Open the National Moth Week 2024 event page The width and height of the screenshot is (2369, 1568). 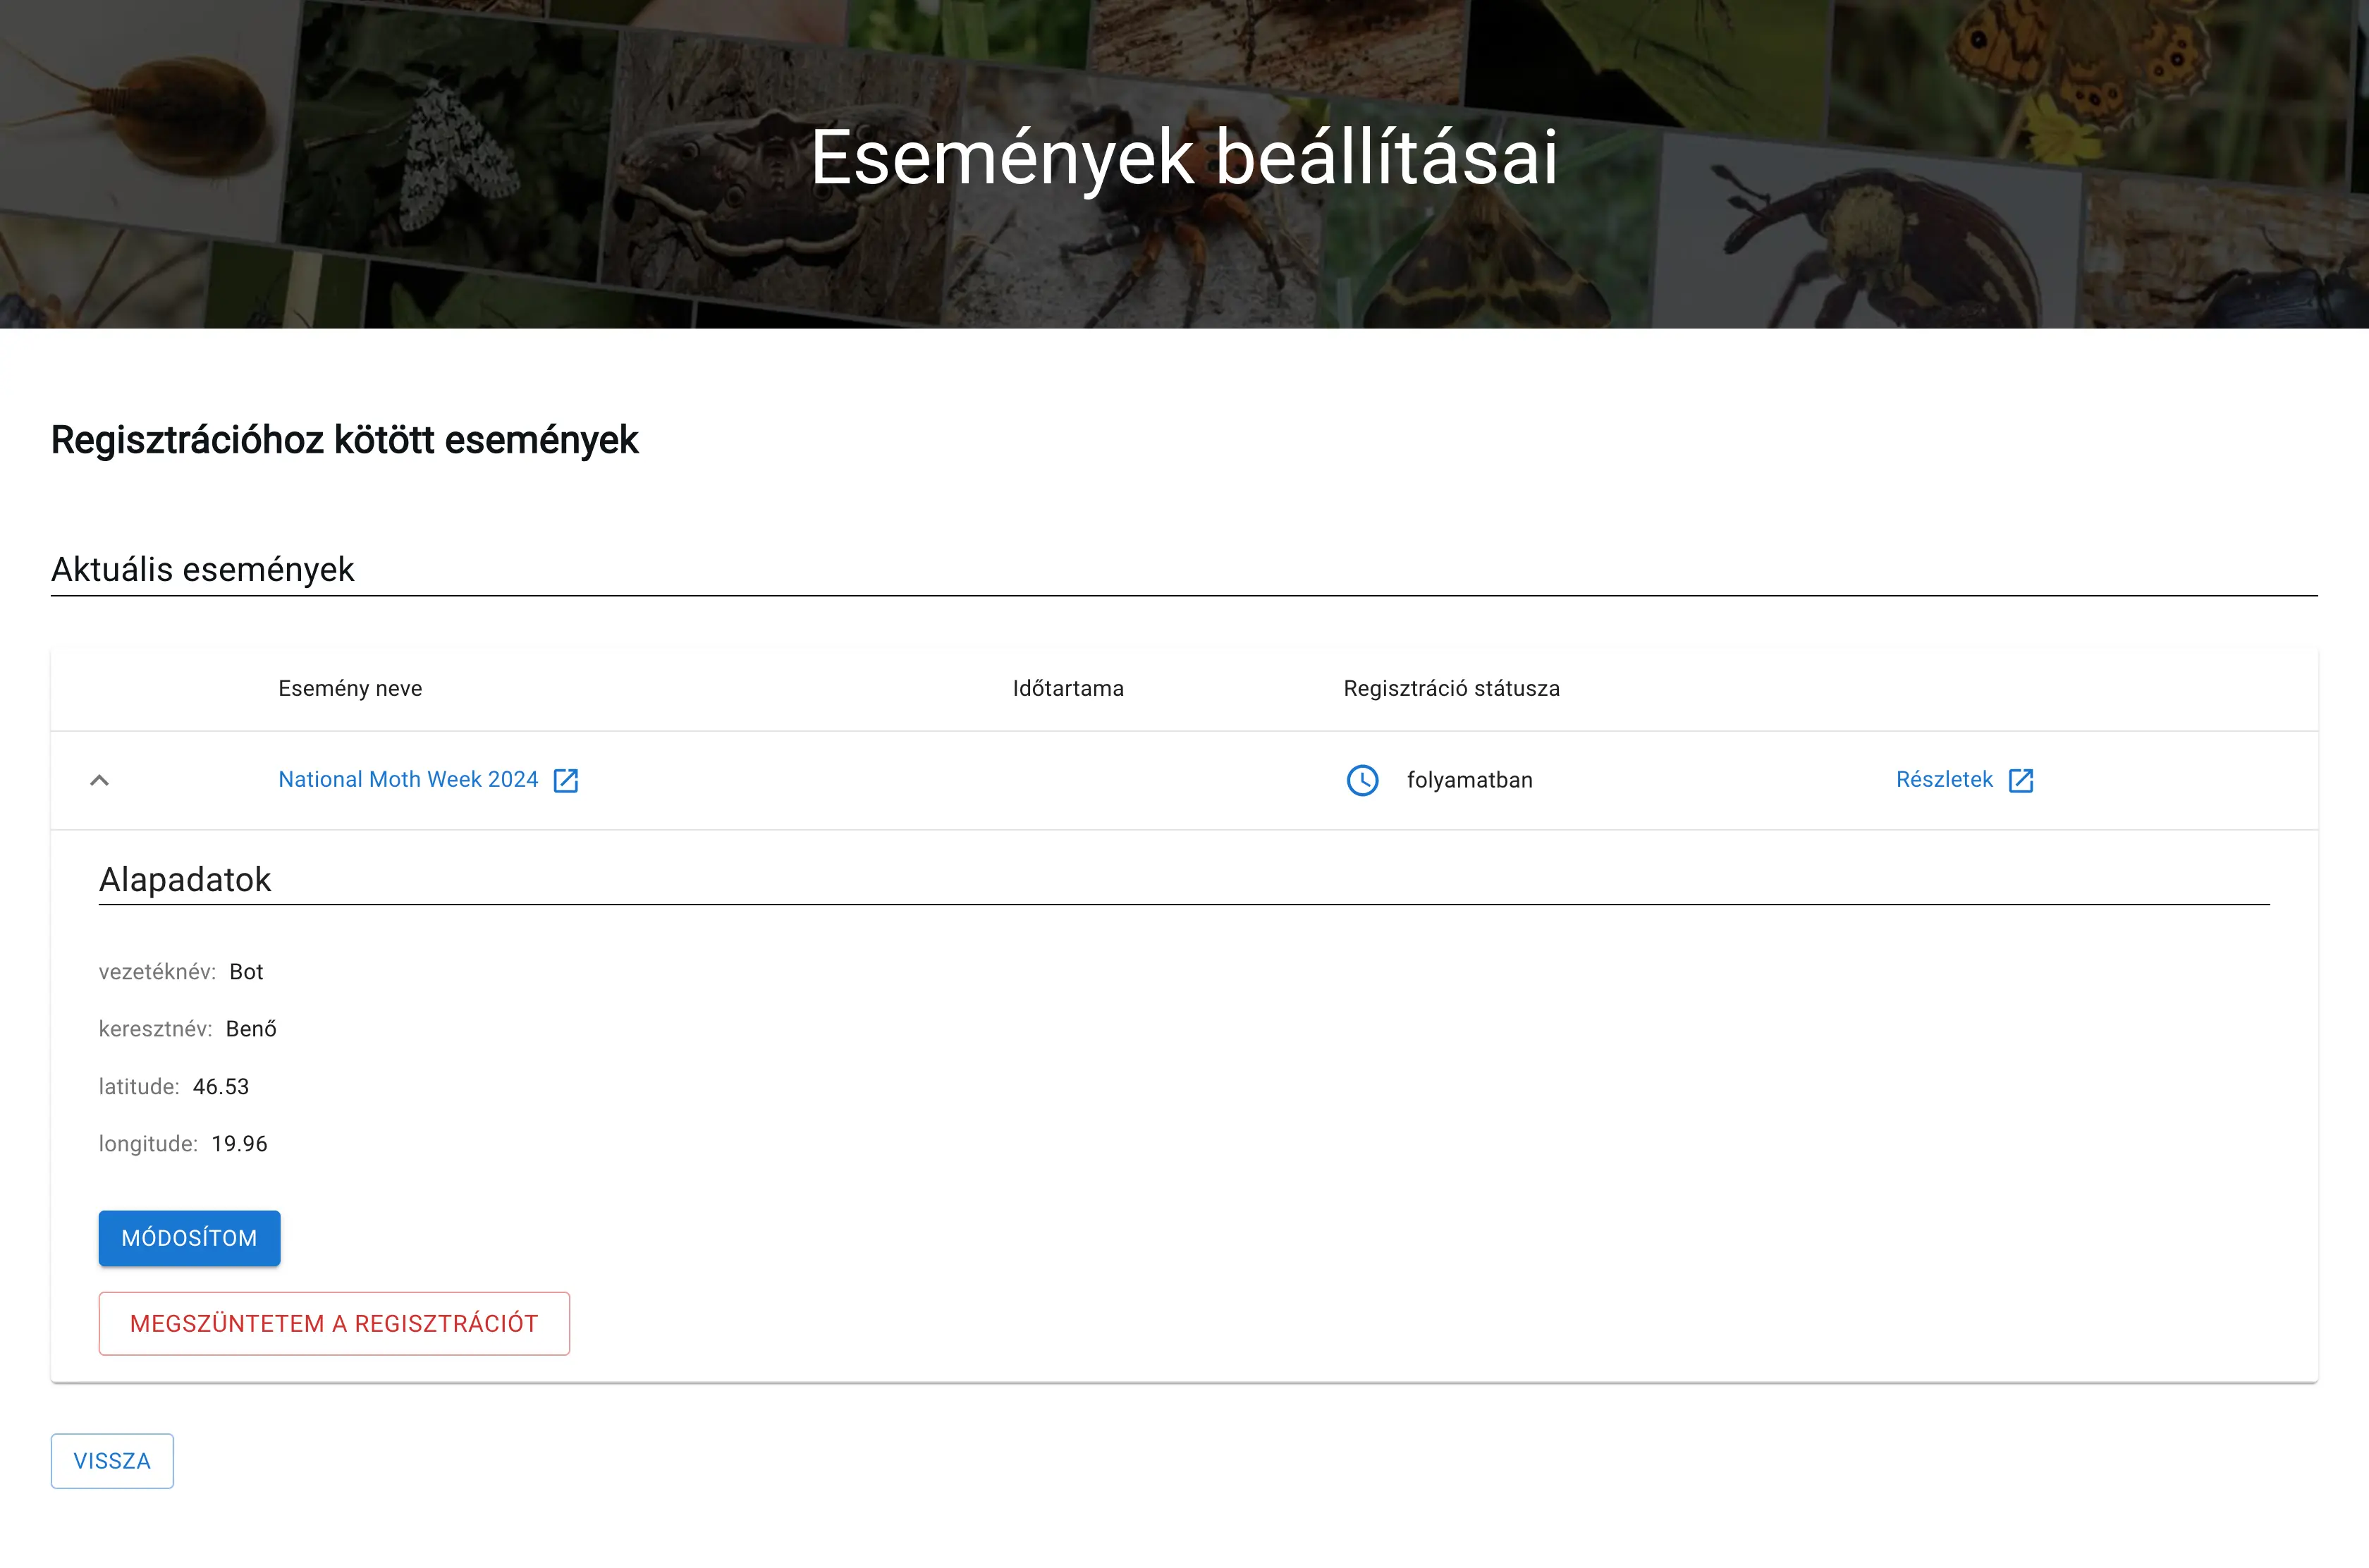pyautogui.click(x=408, y=780)
